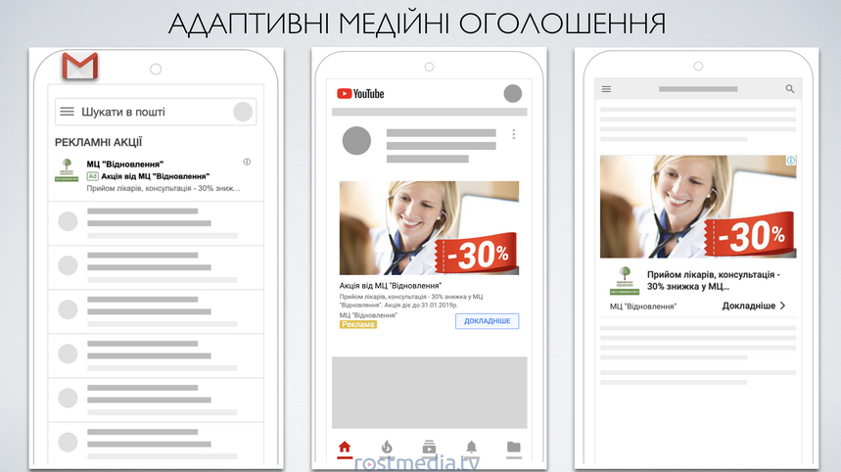Screen dimensions: 841x472
Task: Click the info icon on the Gmail ad row
Action: (x=247, y=162)
